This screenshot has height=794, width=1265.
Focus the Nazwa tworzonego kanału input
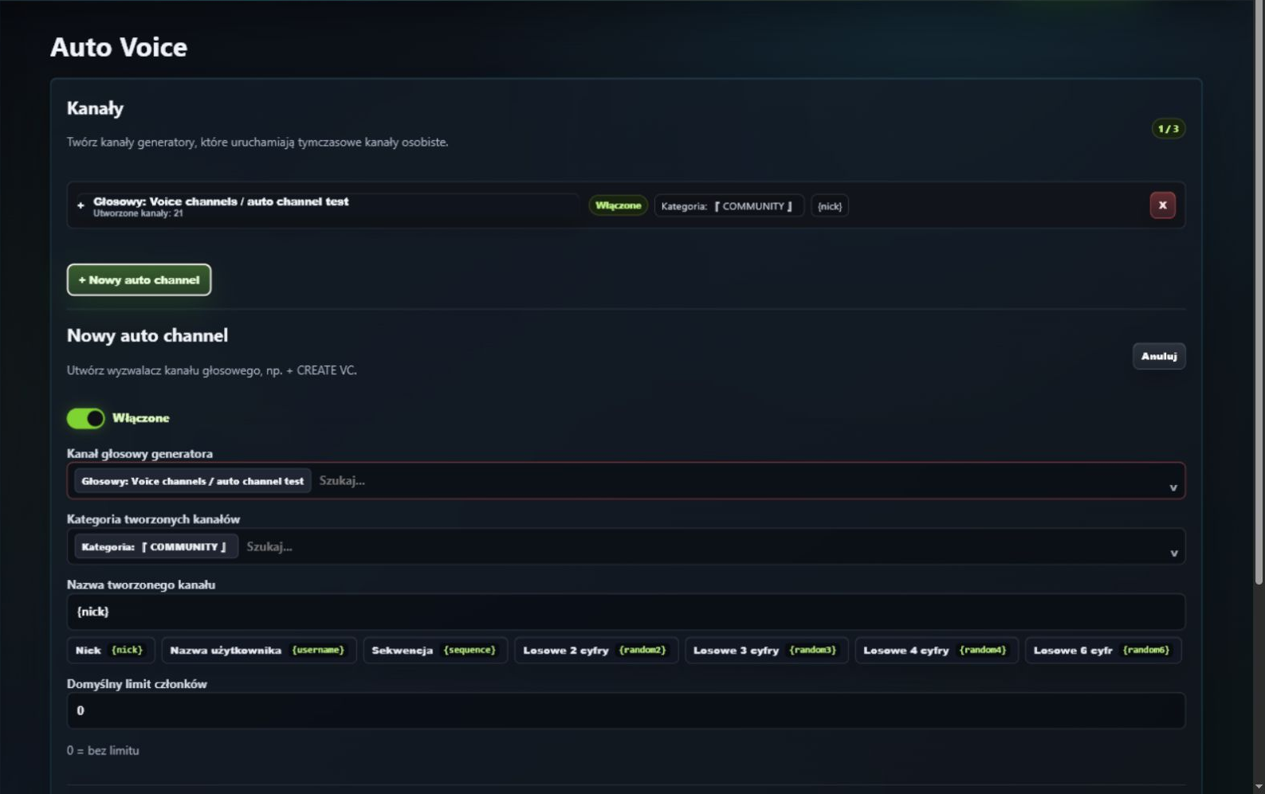point(626,612)
